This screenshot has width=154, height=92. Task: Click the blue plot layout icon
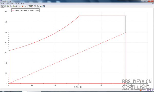tap(30, 6)
